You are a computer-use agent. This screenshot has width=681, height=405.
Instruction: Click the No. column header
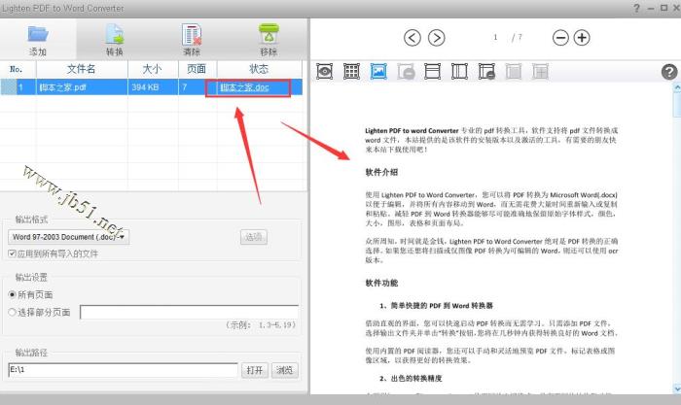[x=18, y=69]
